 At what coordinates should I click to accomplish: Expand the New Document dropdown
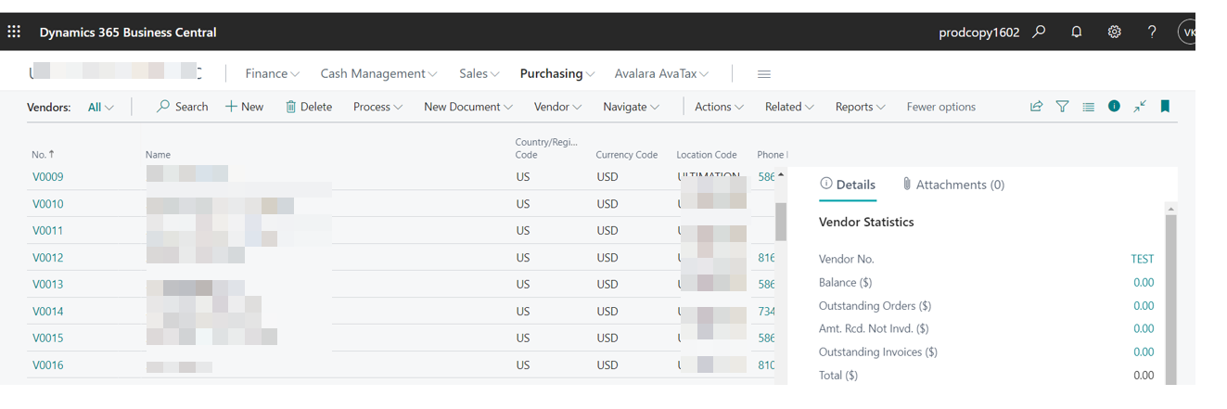(x=467, y=107)
